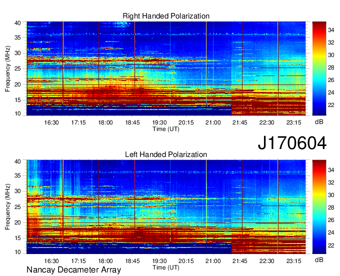Click the bottom plot's 'Frequency (MHz)' axis label

pos(7,207)
